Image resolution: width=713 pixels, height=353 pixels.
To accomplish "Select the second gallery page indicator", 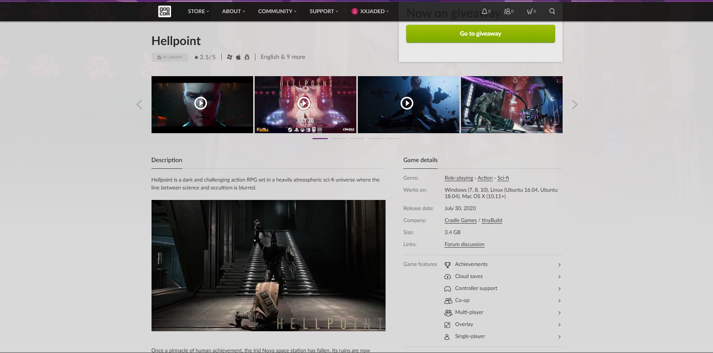I will click(338, 138).
